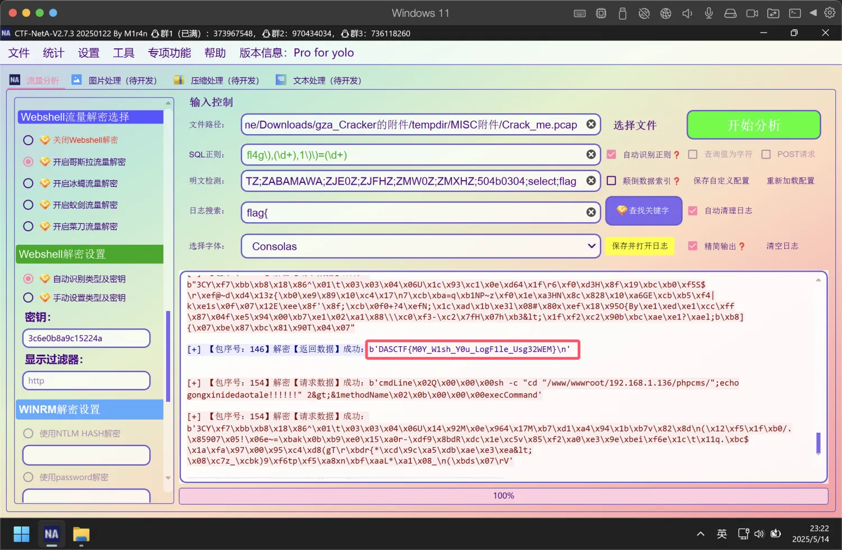Click the globe network icon in VM toolbar

(x=666, y=13)
